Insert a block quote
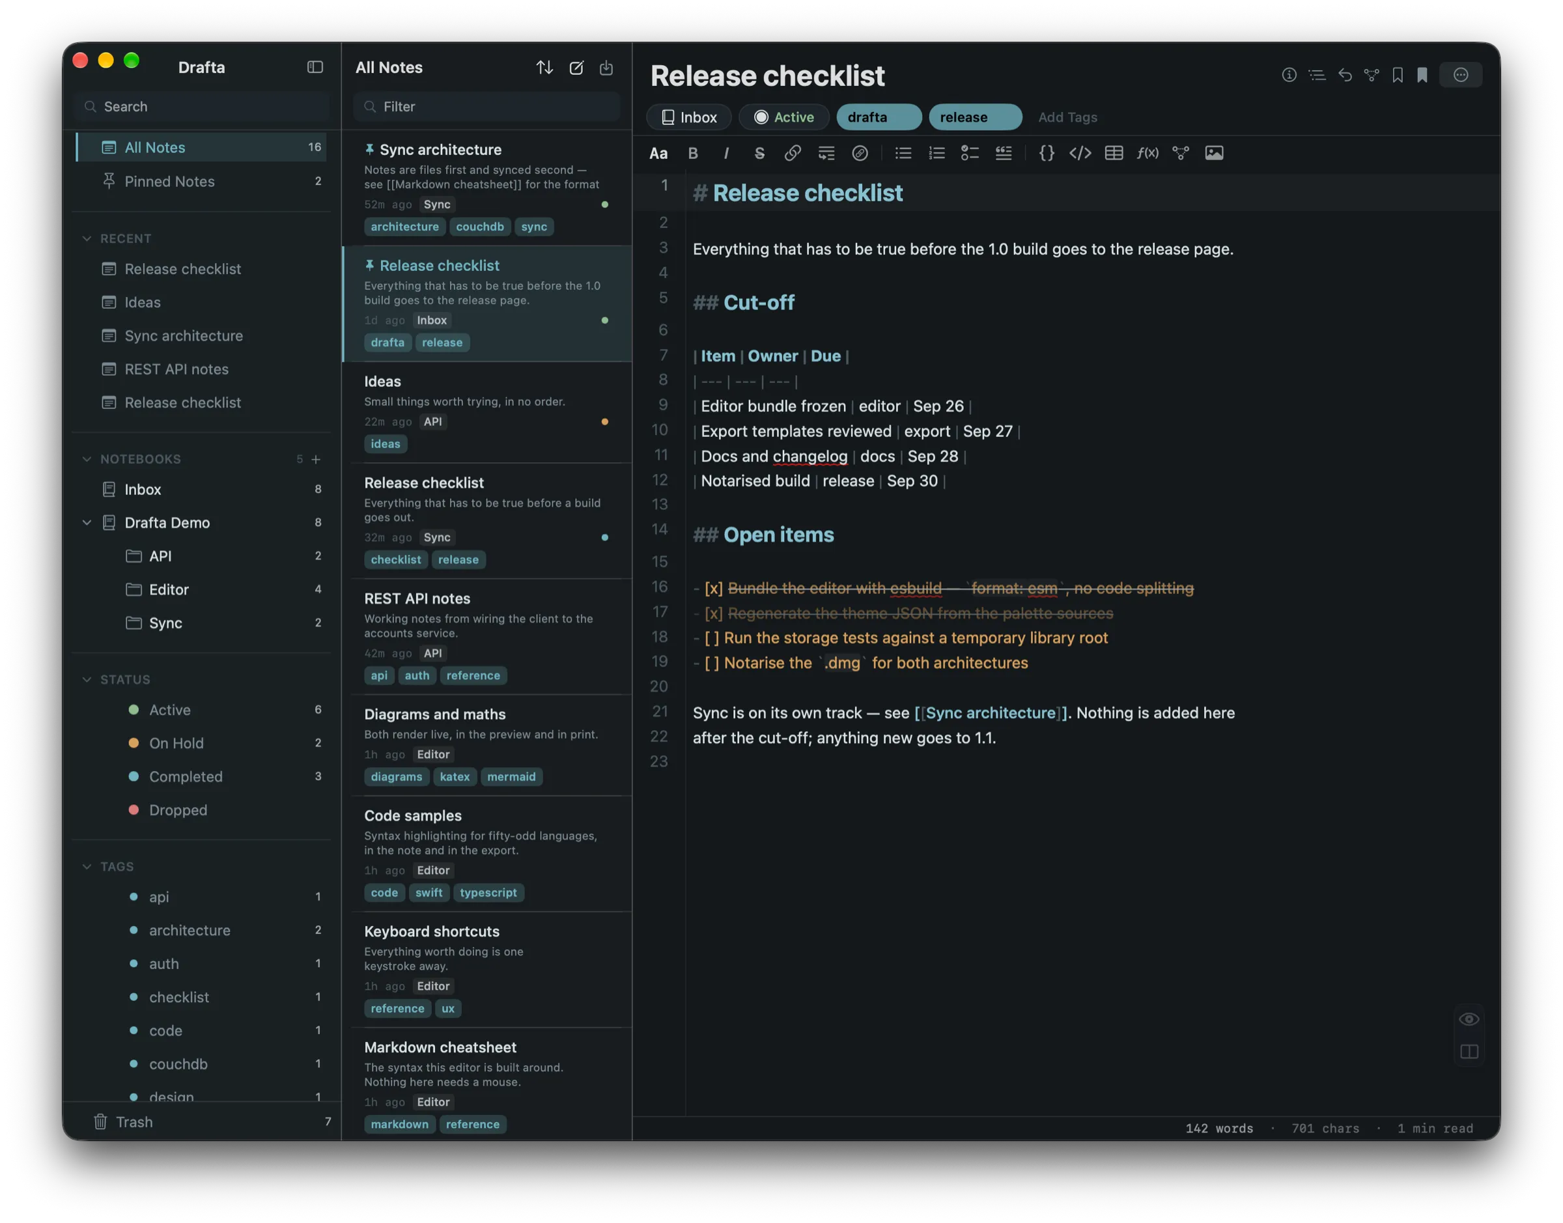Screen dimensions: 1563x1223 pos(1003,153)
